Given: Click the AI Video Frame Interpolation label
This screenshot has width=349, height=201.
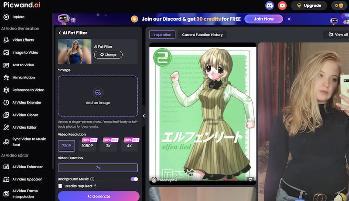Looking at the screenshot, I should pos(25,194).
